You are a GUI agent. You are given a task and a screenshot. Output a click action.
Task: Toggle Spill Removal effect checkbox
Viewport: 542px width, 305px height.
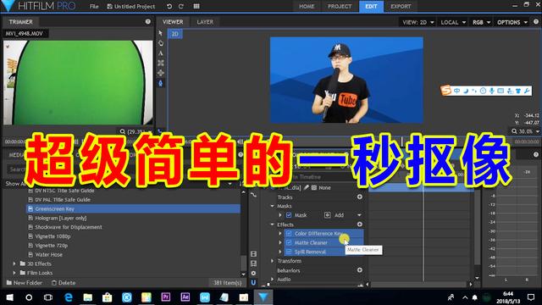289,252
